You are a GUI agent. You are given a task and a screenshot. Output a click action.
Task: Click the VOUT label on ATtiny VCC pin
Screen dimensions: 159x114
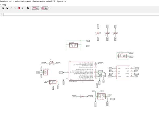coord(61,73)
